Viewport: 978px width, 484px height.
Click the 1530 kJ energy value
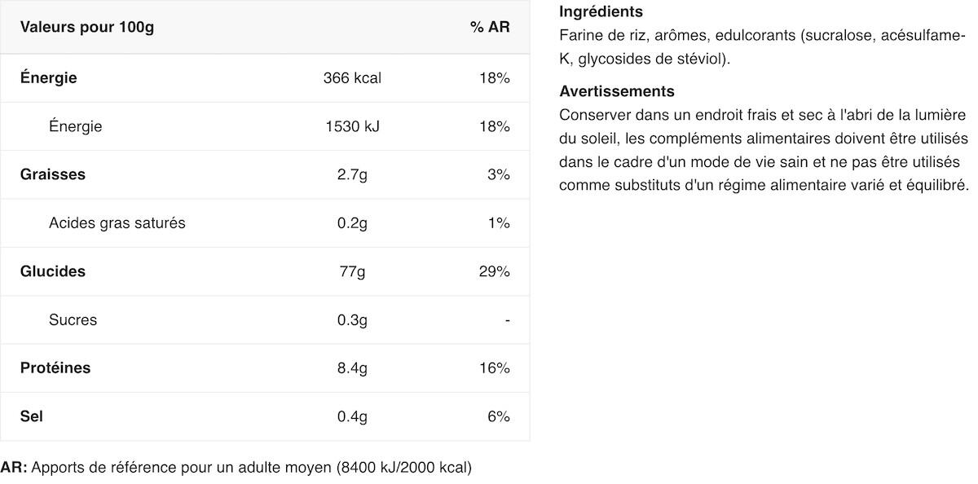tap(352, 126)
